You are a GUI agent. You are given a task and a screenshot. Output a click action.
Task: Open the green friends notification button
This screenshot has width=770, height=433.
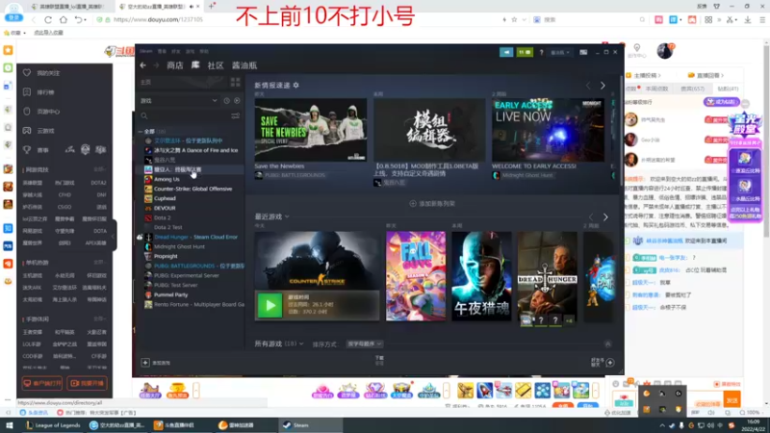click(525, 52)
